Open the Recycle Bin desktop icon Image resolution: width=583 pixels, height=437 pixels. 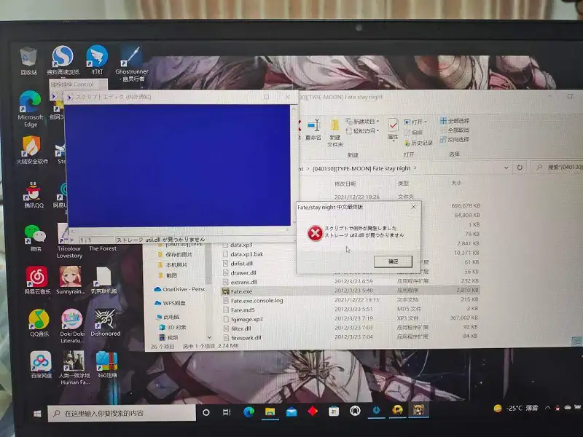tap(28, 60)
